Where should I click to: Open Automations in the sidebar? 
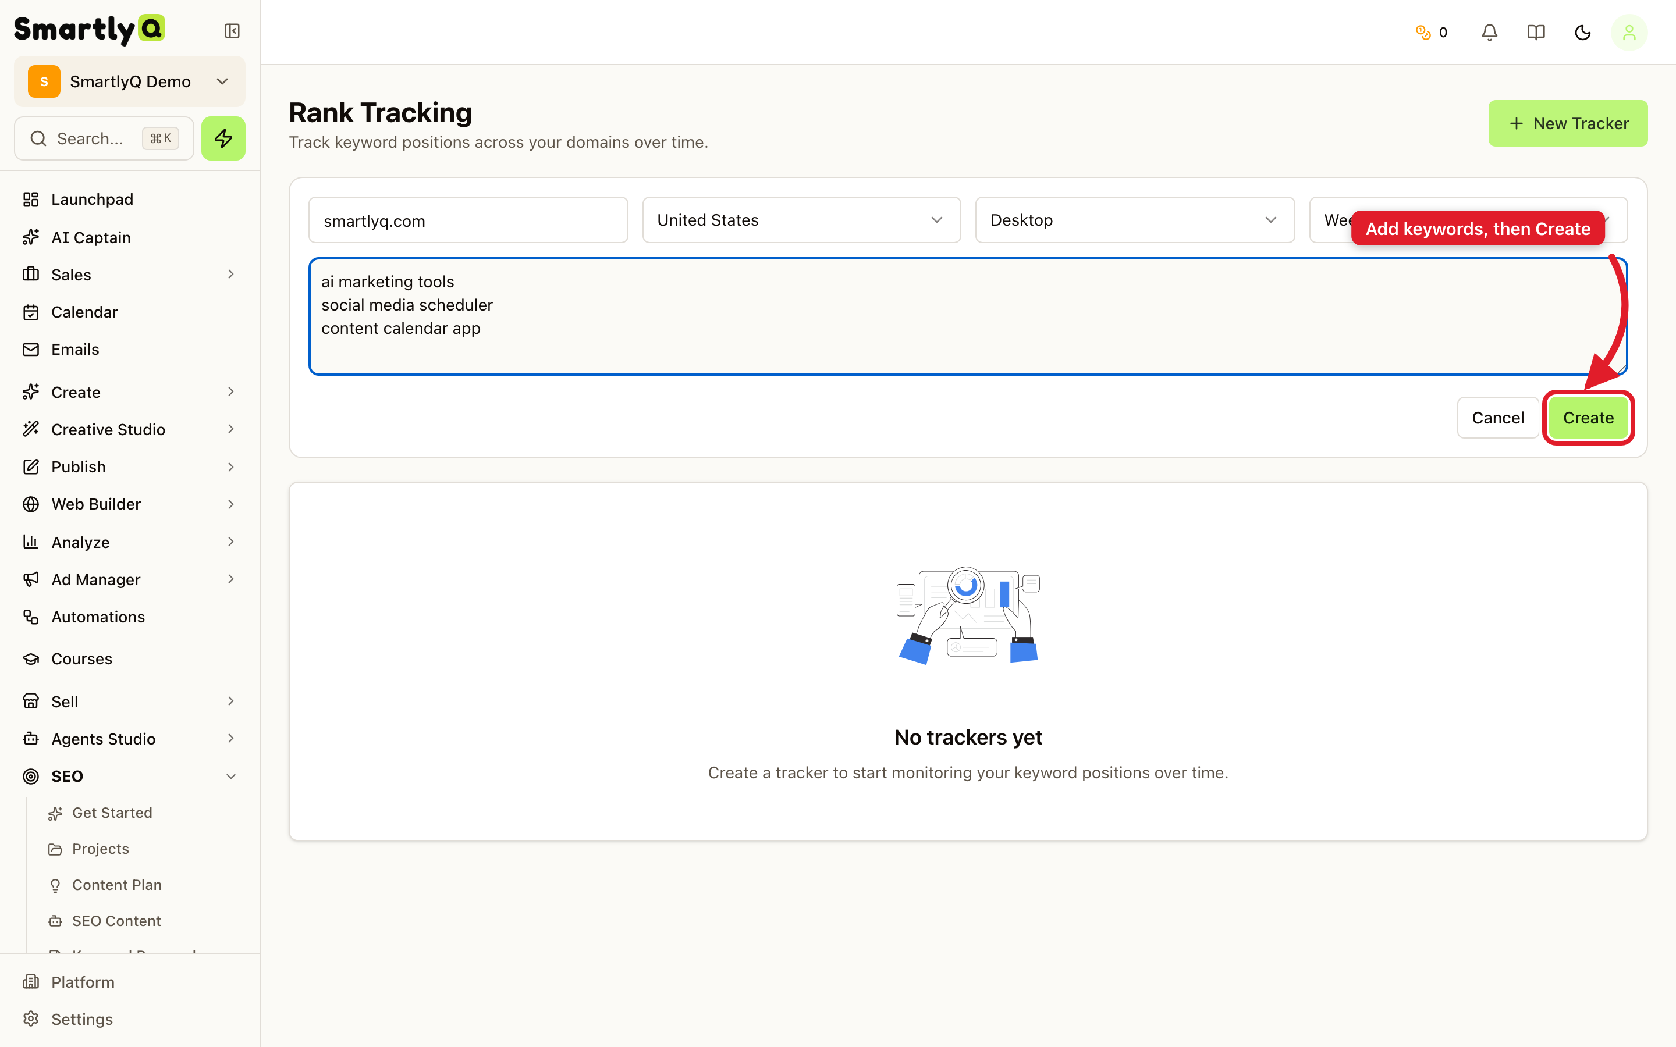coord(98,617)
